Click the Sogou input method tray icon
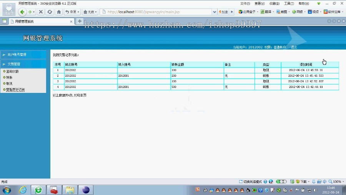Image resolution: width=346 pixels, height=195 pixels. pyautogui.click(x=198, y=190)
